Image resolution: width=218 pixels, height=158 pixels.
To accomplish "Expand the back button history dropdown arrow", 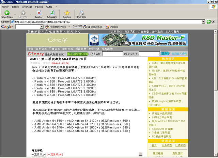I will click(15, 14).
